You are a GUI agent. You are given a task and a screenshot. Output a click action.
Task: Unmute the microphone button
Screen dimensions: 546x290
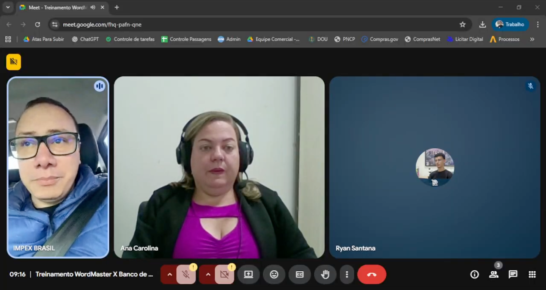pyautogui.click(x=186, y=274)
